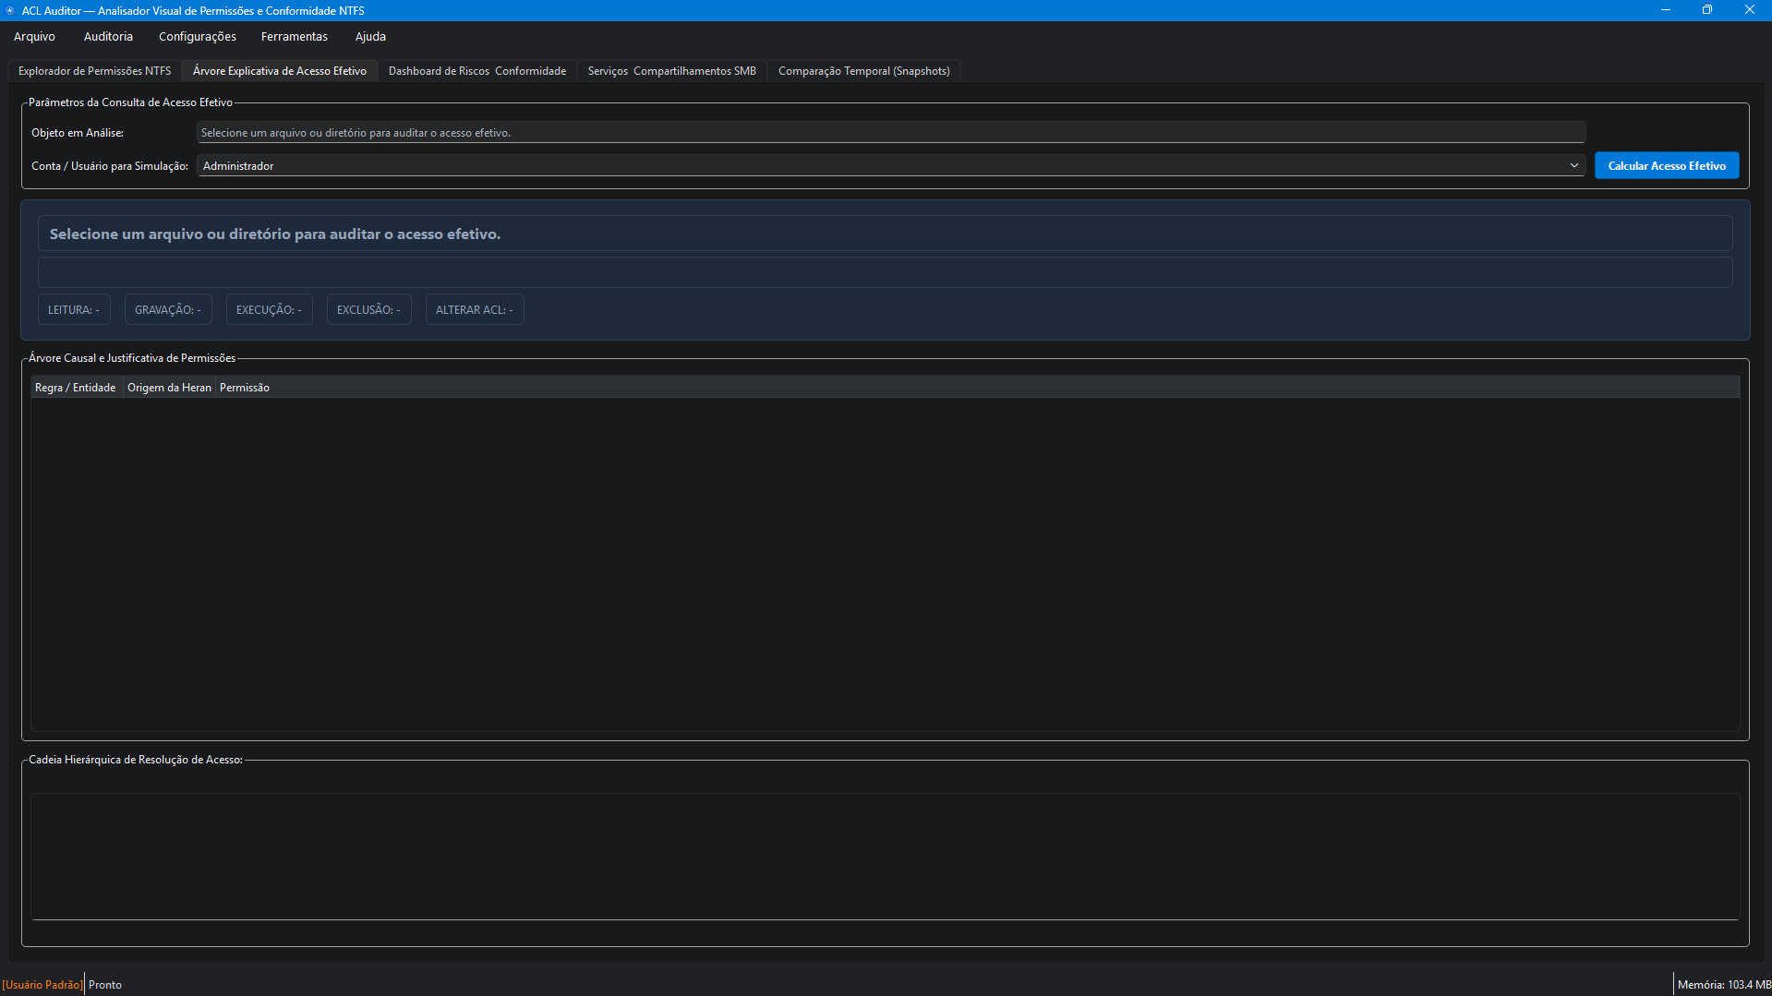
Task: Open the Arquivo menu
Action: click(34, 37)
